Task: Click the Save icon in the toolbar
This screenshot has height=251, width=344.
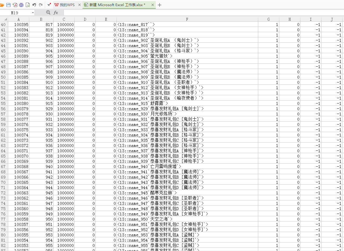Action: pos(8,5)
